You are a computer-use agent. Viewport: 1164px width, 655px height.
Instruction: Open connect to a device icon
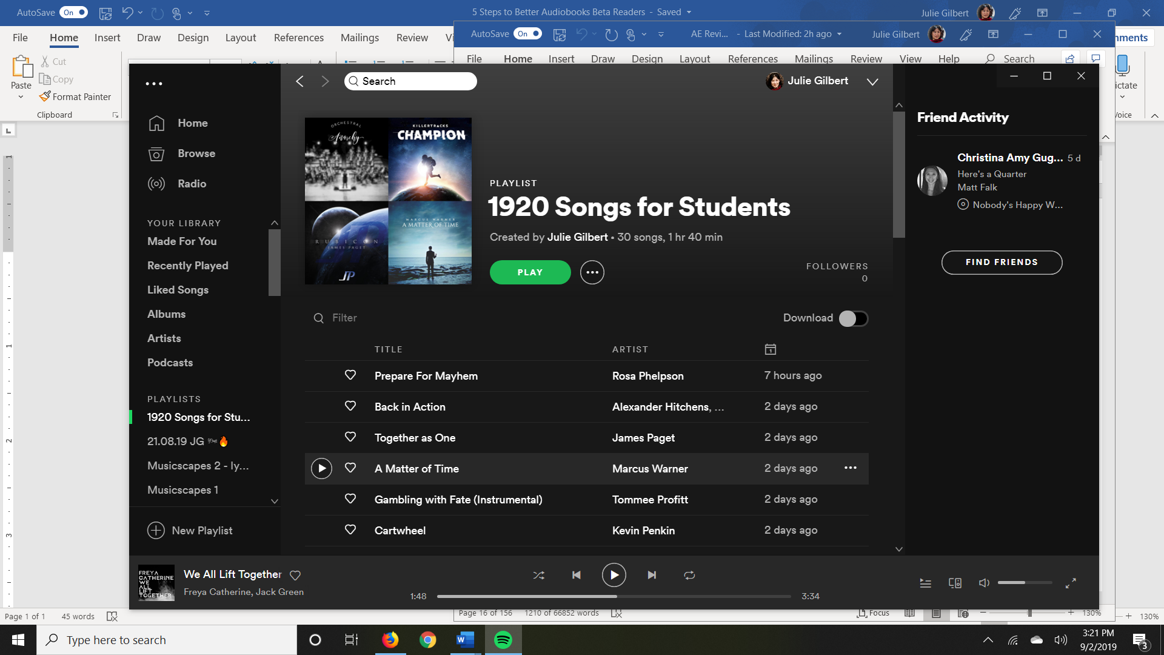(x=955, y=583)
